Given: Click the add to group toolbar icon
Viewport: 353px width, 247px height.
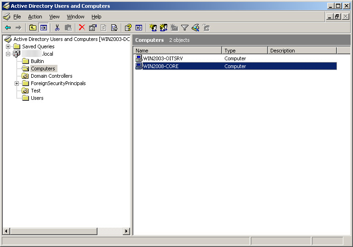Looking at the screenshot, I should pos(206,28).
